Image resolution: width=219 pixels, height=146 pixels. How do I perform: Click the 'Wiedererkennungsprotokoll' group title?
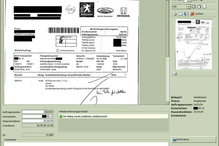tap(73, 112)
